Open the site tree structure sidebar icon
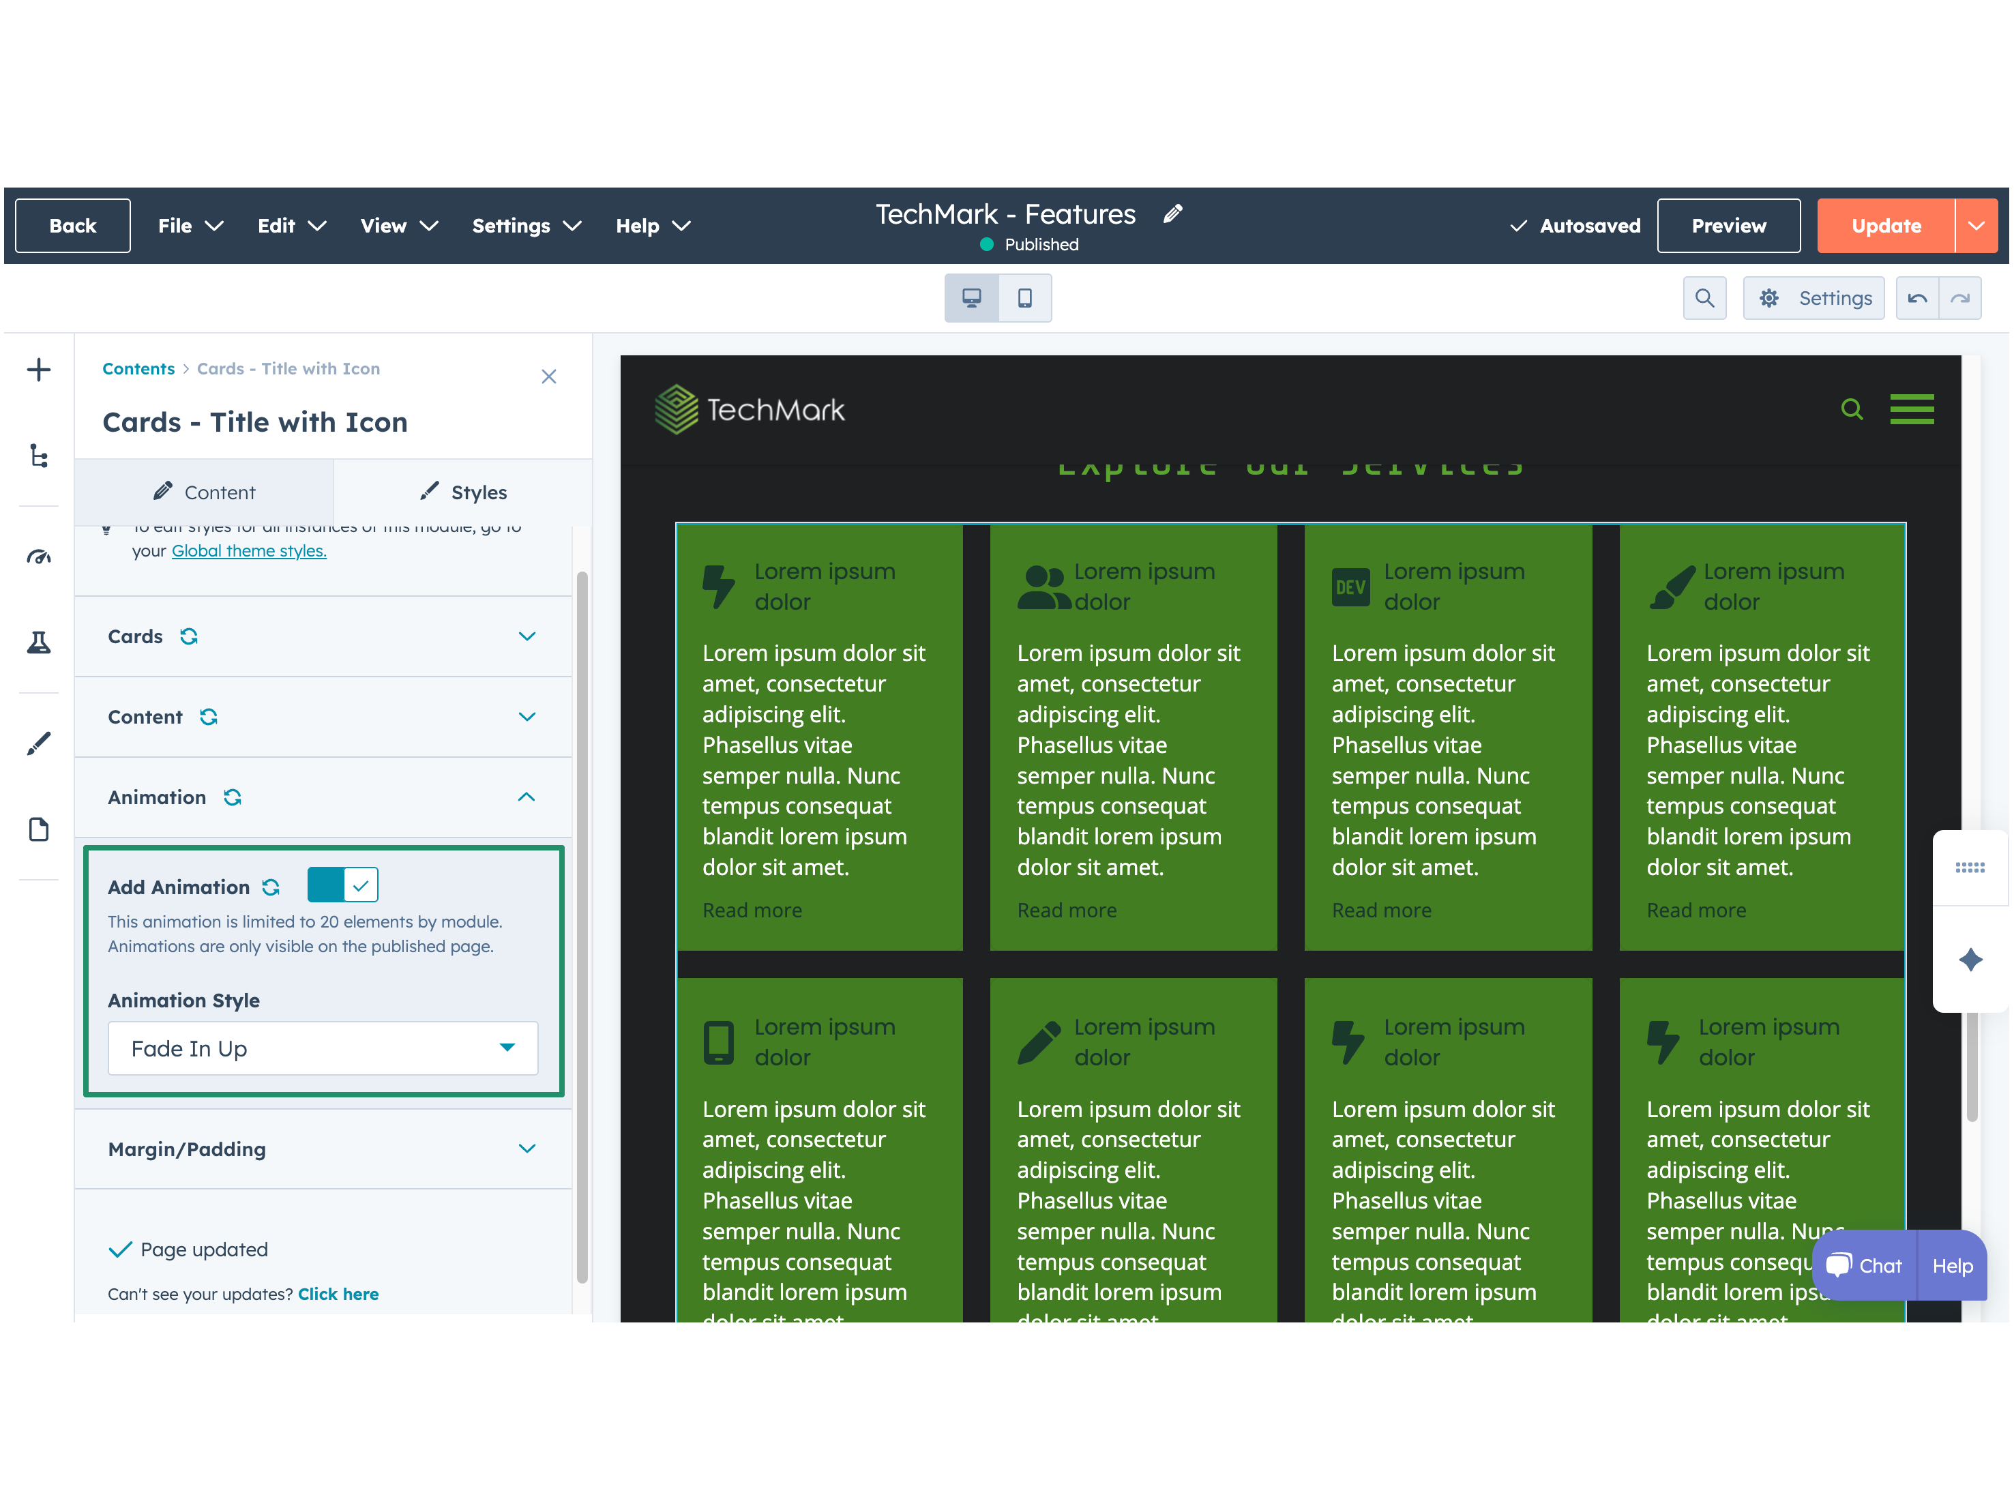Screen dimensions: 2014x1510 point(38,456)
